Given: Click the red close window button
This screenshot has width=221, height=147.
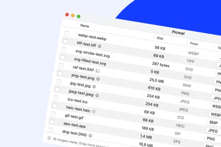Looking at the screenshot, I should tap(67, 14).
